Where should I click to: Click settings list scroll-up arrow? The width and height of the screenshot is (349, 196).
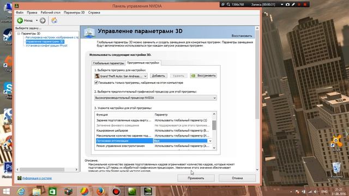point(214,114)
